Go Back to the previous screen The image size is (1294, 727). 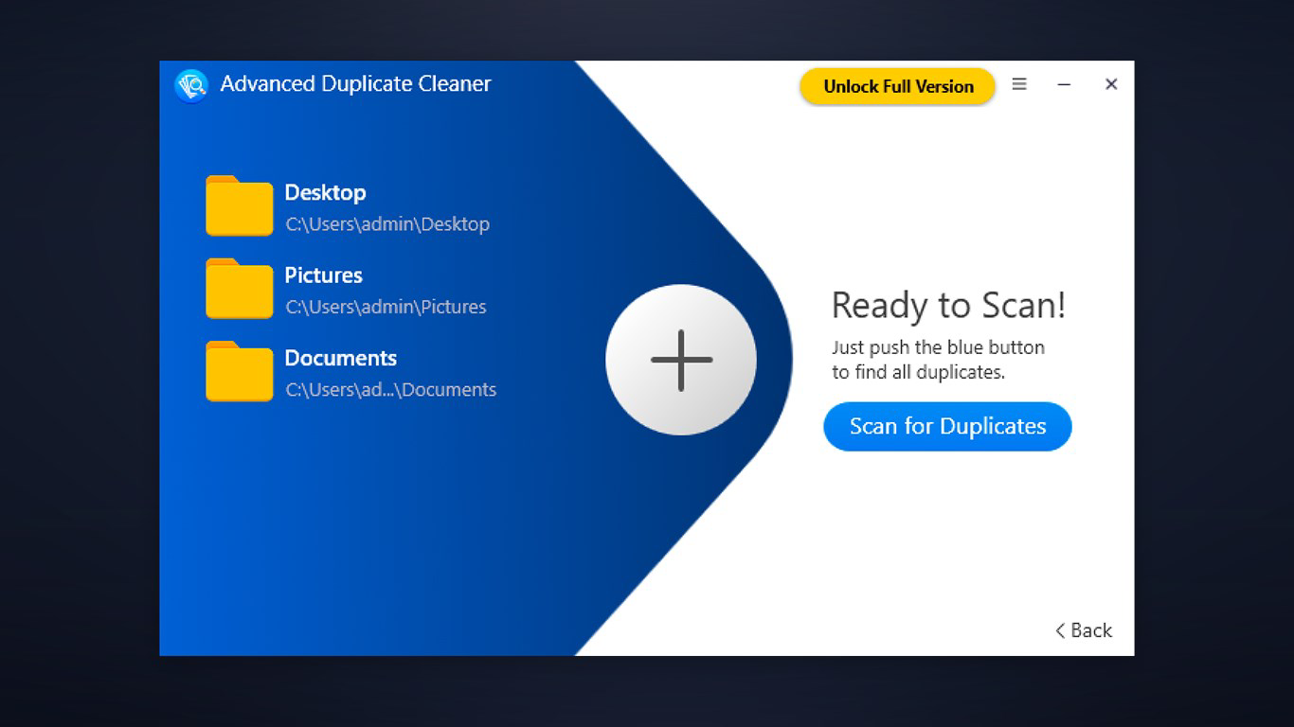tap(1089, 630)
